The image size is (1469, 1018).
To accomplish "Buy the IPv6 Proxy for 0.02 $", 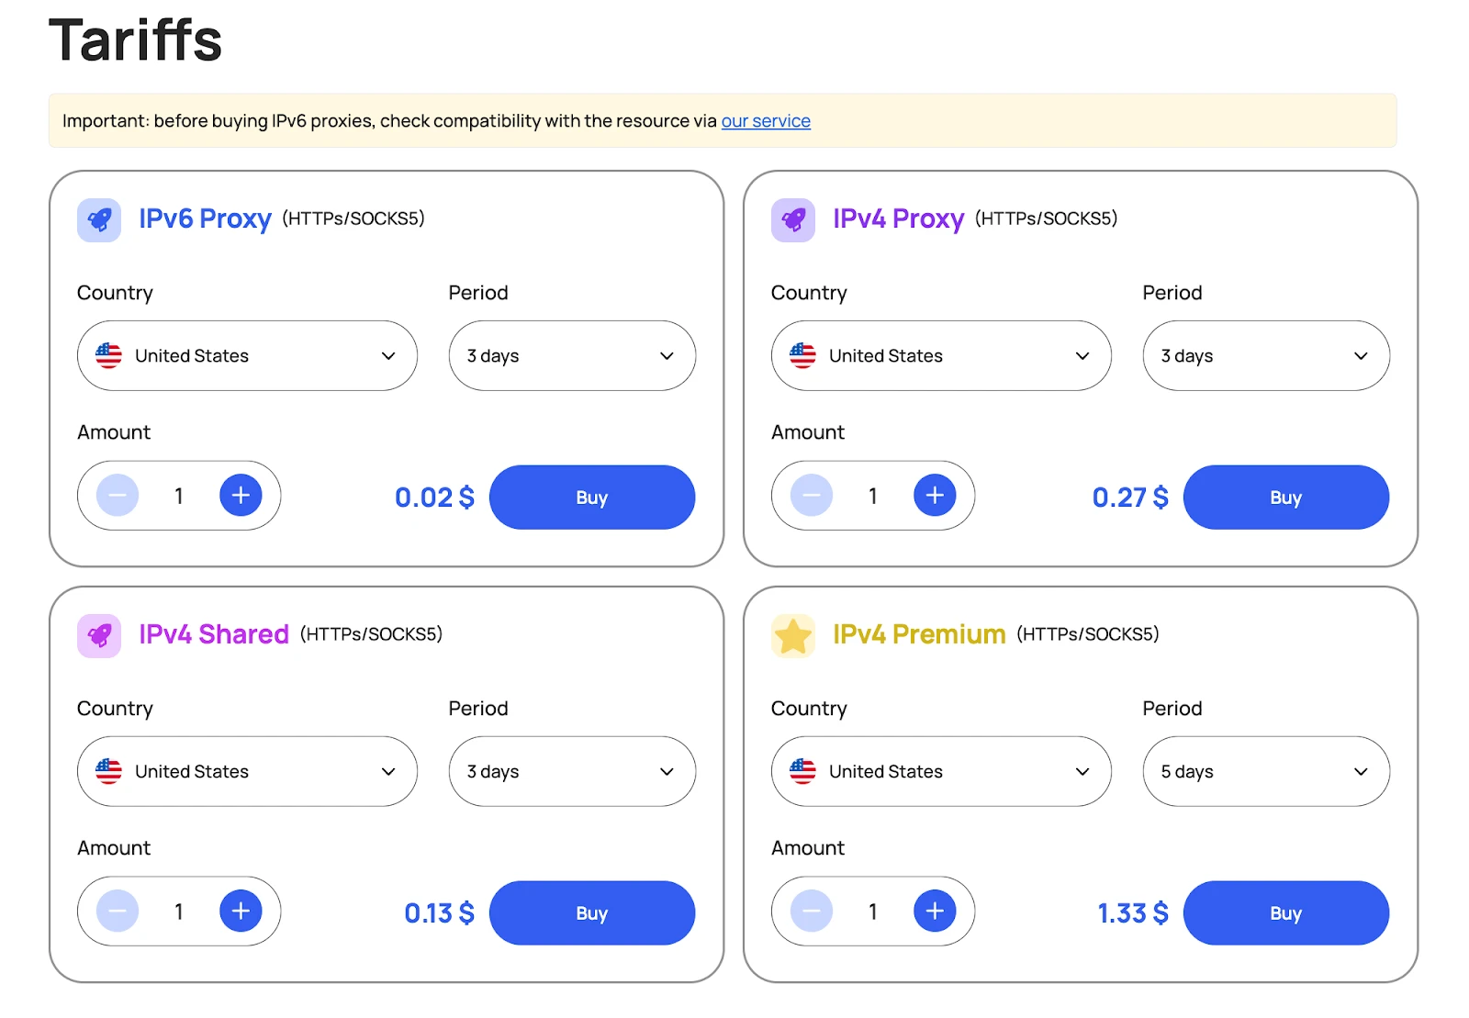I will [591, 498].
